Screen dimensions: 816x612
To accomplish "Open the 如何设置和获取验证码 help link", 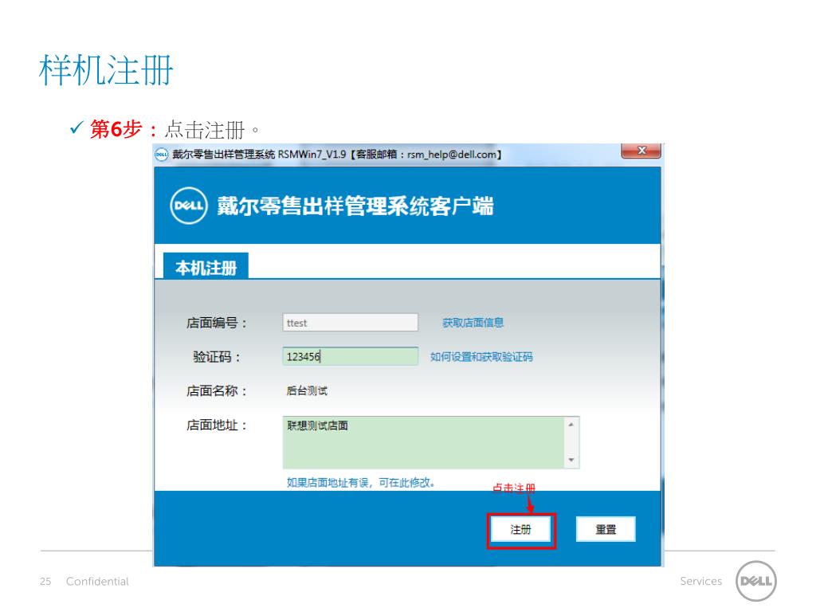I will tap(481, 357).
